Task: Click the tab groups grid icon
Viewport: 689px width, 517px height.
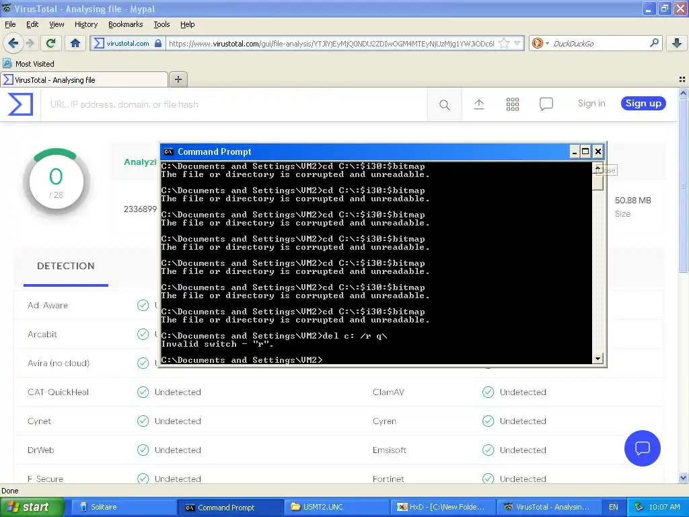Action: click(682, 79)
